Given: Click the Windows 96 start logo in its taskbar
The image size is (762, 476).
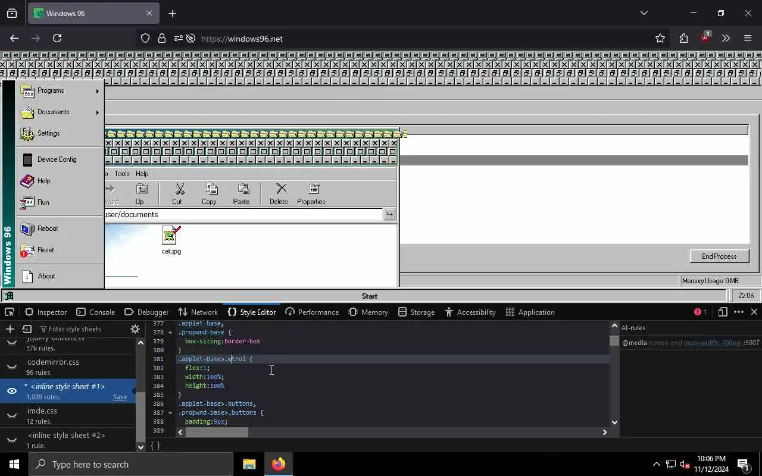Looking at the screenshot, I should [x=8, y=296].
